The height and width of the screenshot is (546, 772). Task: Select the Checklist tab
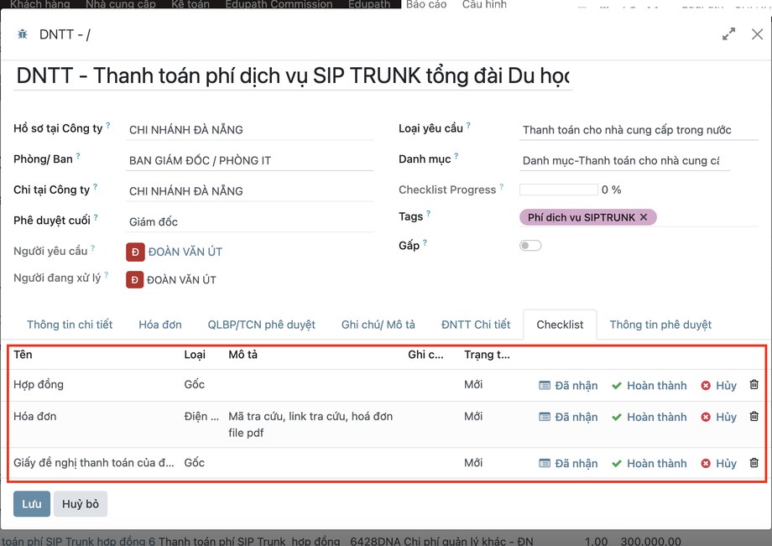(x=560, y=325)
